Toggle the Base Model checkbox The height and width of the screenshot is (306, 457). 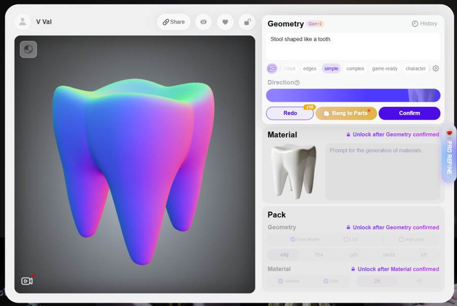293,240
